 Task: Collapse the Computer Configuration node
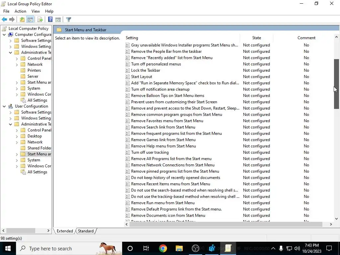(4, 35)
